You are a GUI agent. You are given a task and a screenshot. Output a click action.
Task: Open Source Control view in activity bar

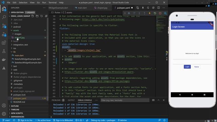(x=4, y=26)
